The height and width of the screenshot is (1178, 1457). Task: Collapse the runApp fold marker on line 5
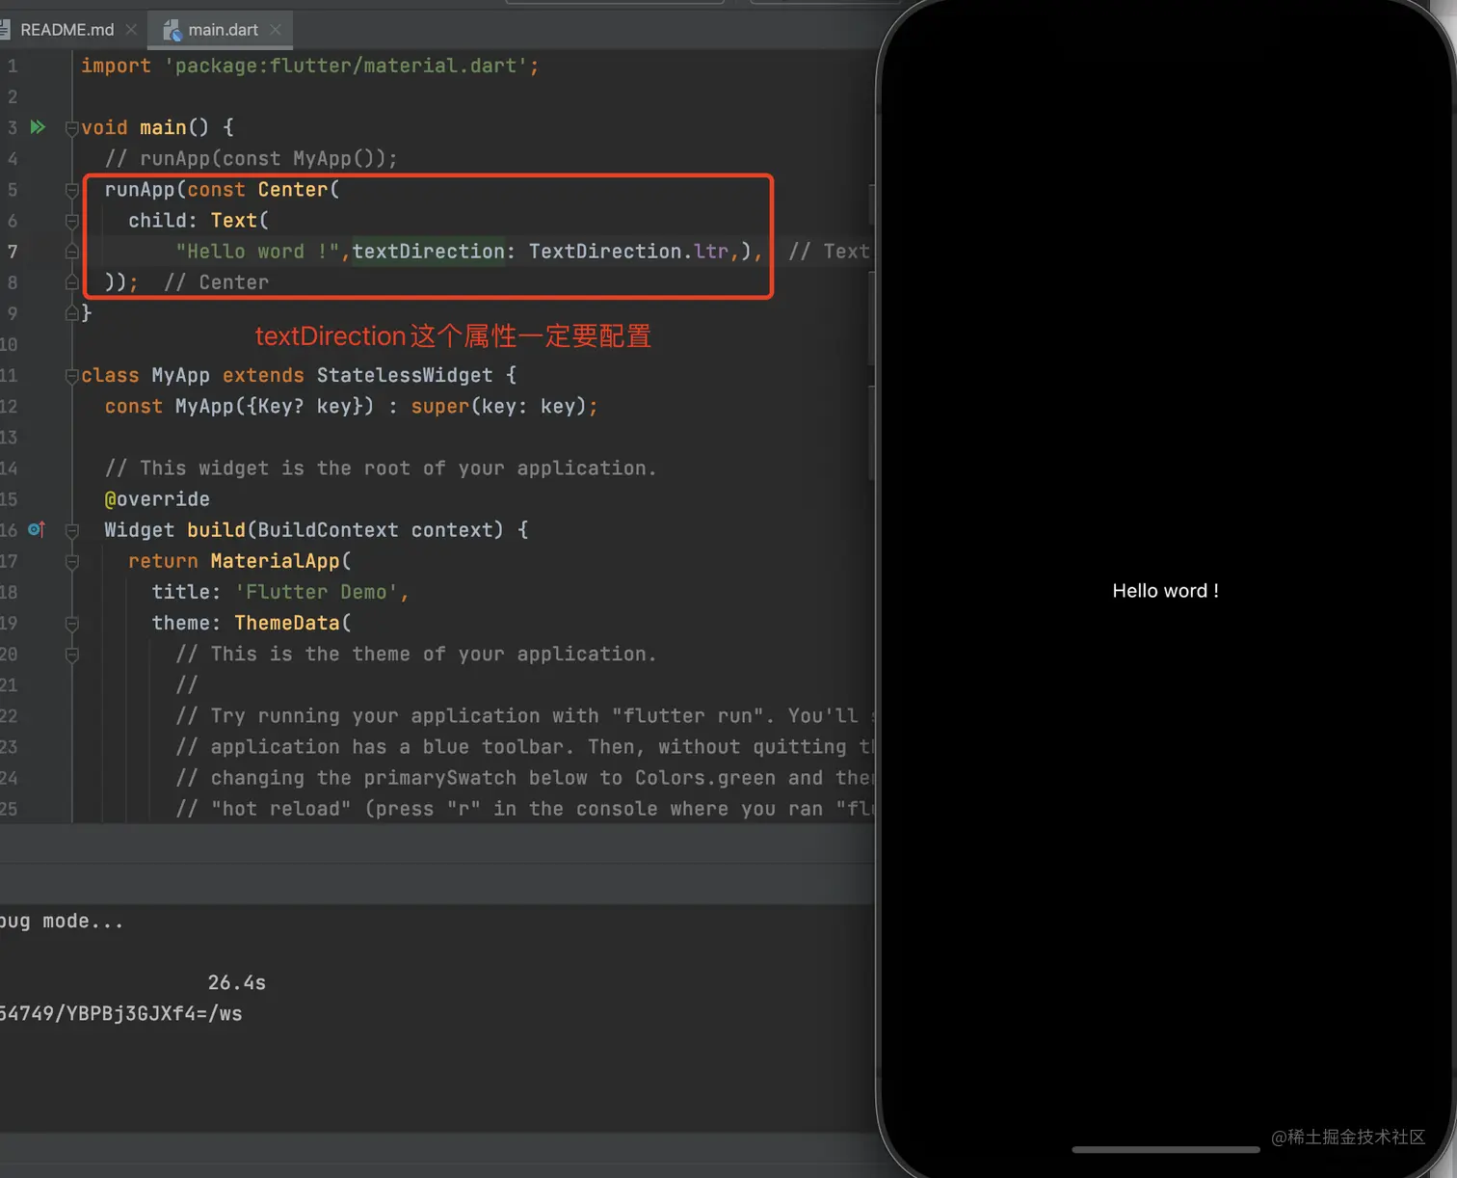pyautogui.click(x=71, y=190)
